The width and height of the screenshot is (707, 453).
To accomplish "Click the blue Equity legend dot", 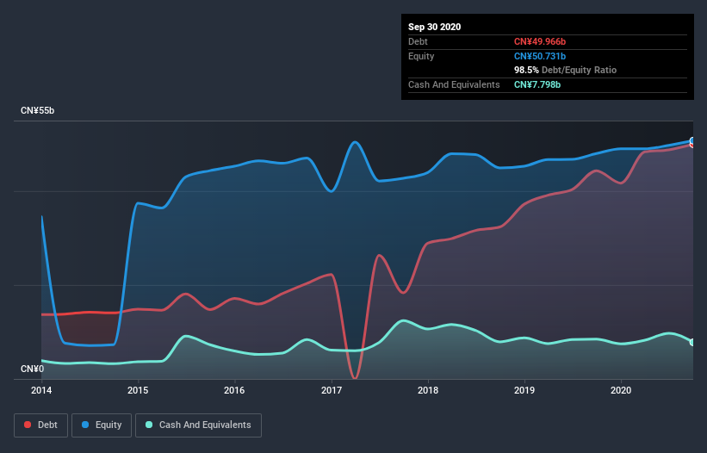I will tap(85, 425).
